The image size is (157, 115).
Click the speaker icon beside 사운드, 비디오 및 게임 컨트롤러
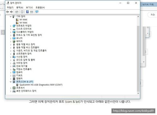coord(14,51)
